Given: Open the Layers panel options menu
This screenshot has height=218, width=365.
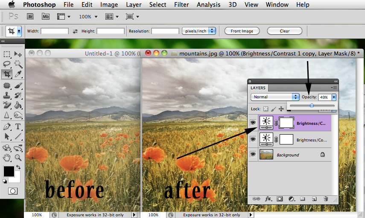Looking at the screenshot, I should [334, 88].
